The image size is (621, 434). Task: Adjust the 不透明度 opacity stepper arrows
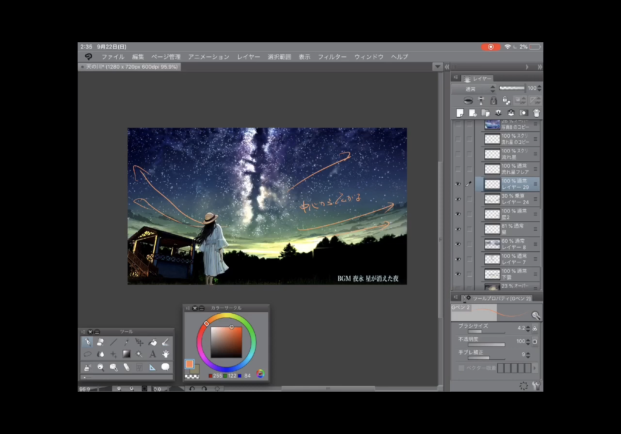(x=528, y=341)
